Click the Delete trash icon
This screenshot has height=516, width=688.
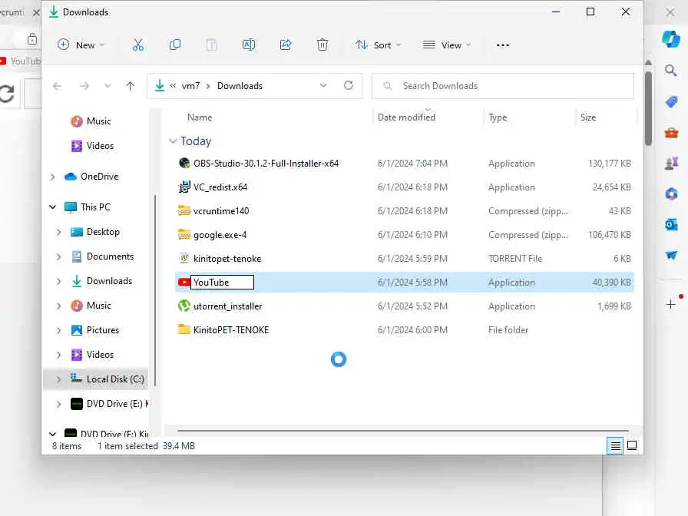point(322,45)
